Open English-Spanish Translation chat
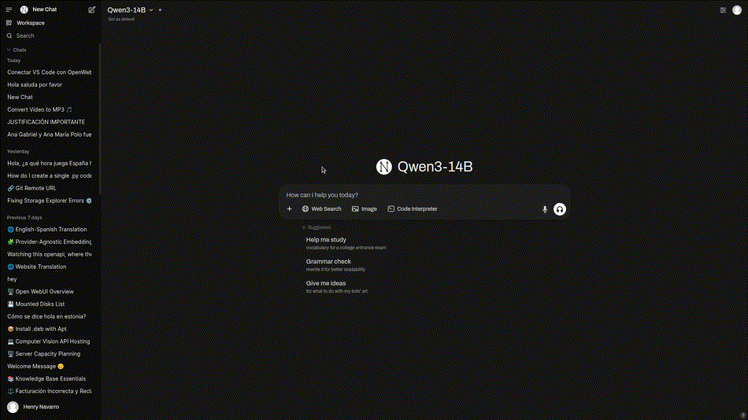This screenshot has height=420, width=748. pyautogui.click(x=49, y=230)
